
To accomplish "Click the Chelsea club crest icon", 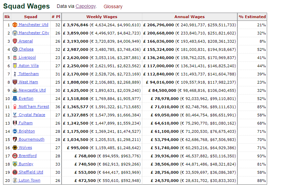I will point(15,49).
